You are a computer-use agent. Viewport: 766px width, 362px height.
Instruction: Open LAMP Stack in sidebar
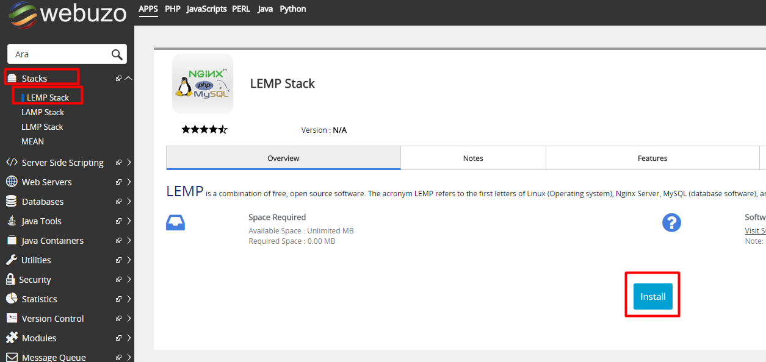click(x=43, y=112)
